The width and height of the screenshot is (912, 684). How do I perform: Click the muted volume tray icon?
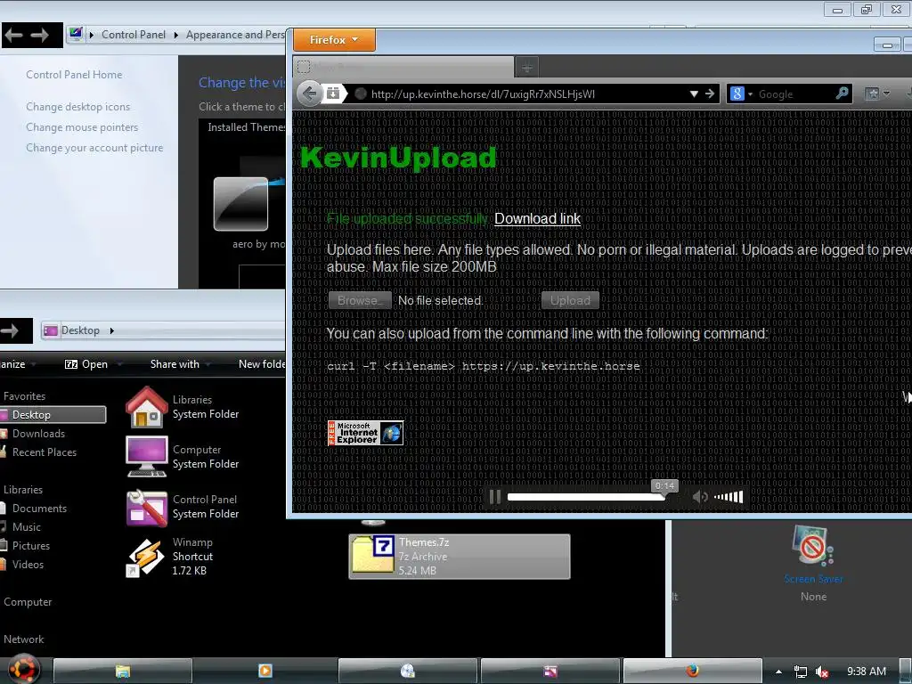(x=821, y=672)
